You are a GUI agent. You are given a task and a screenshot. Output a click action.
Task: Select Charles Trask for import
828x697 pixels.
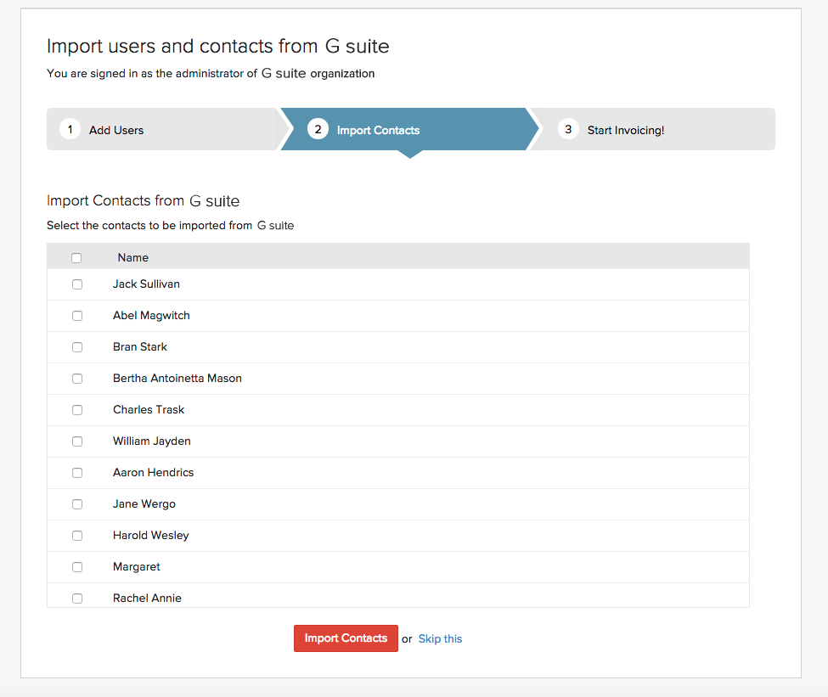coord(77,410)
